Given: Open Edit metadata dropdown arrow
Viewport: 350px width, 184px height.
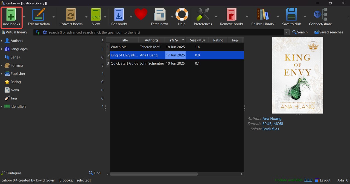Looking at the screenshot, I should tap(54, 17).
